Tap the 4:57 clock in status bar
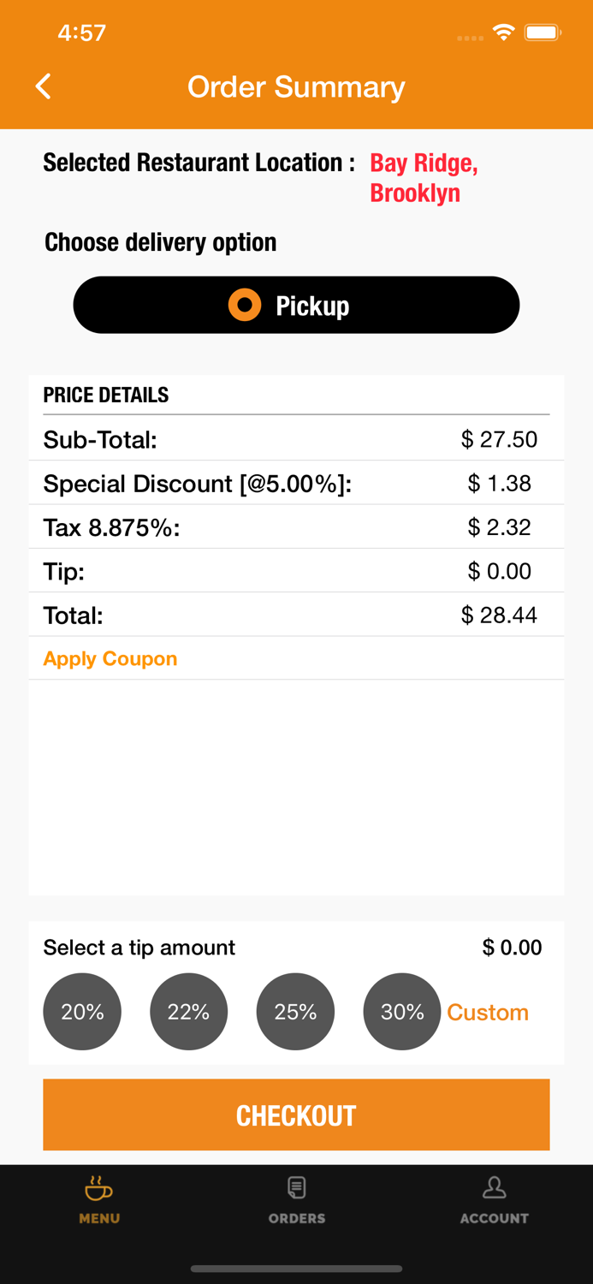The width and height of the screenshot is (593, 1284). pos(82,33)
